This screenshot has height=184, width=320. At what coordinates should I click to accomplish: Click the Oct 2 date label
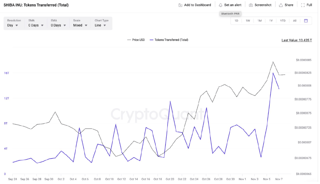[61, 179]
